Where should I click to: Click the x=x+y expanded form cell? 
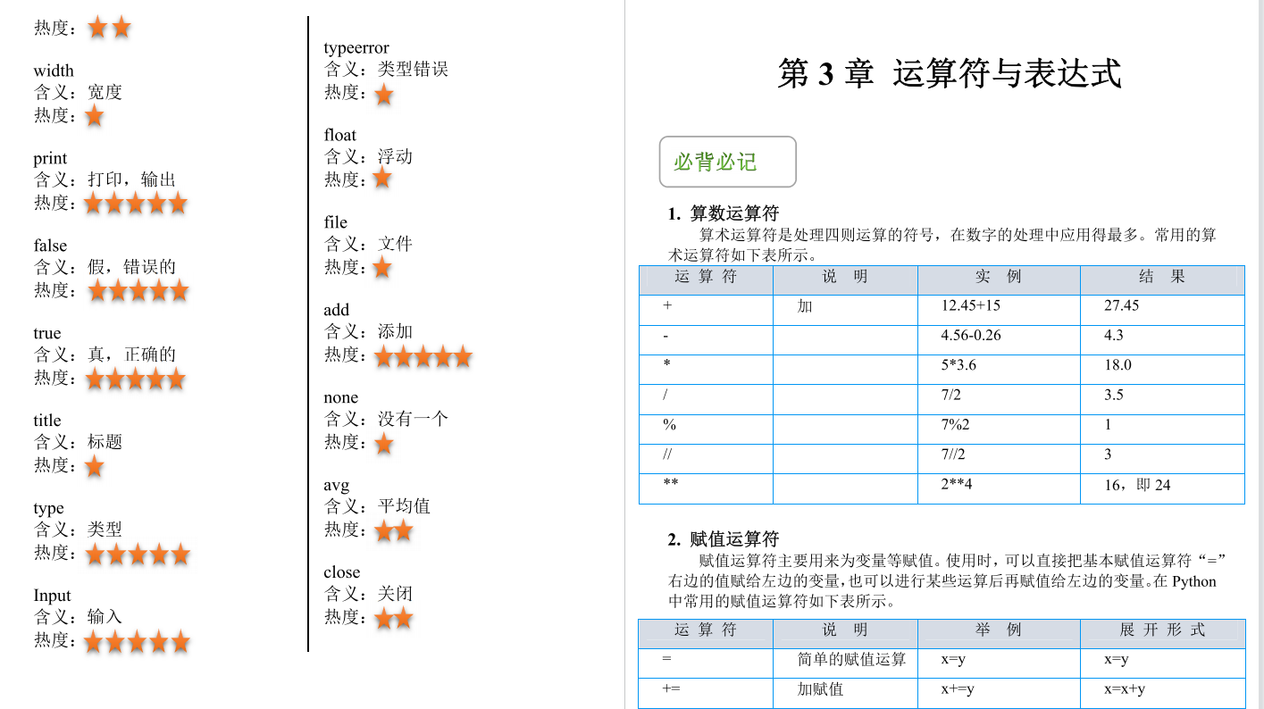pos(1162,693)
